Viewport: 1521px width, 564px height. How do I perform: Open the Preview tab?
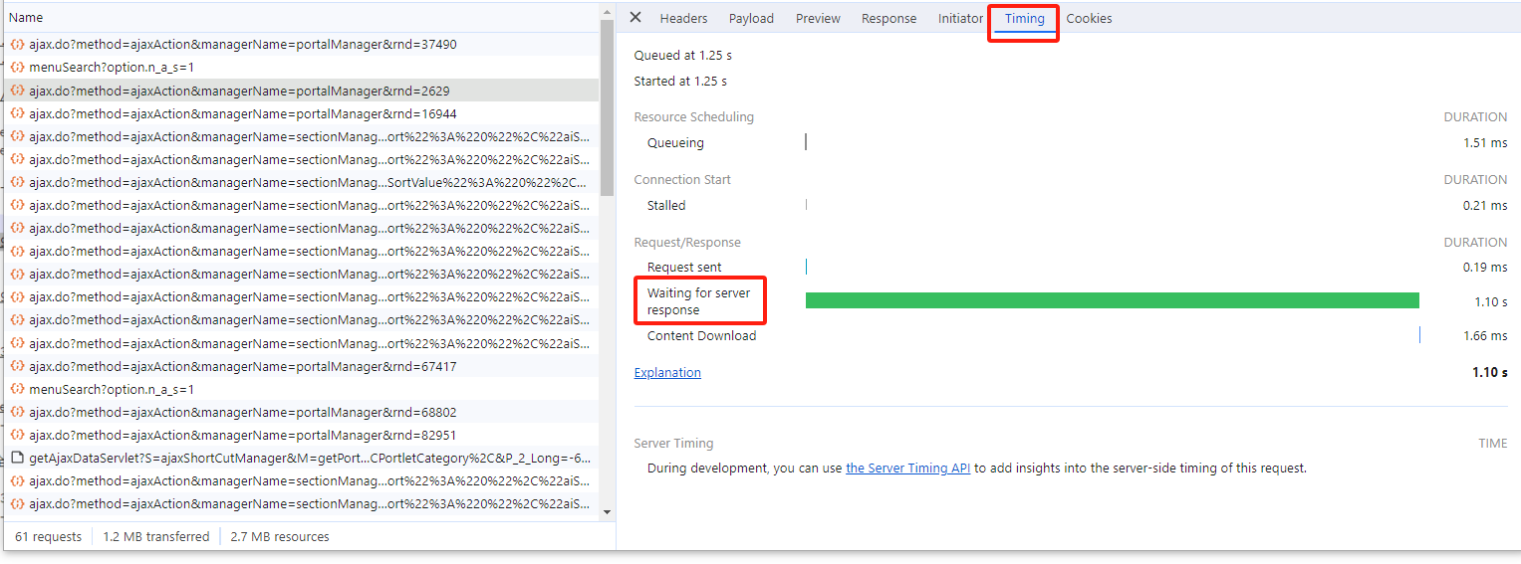click(818, 19)
